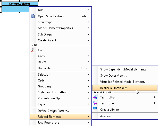Viewport: 159px width, 126px height.
Task: Click the Transit To arrow icon
Action: tap(95, 103)
